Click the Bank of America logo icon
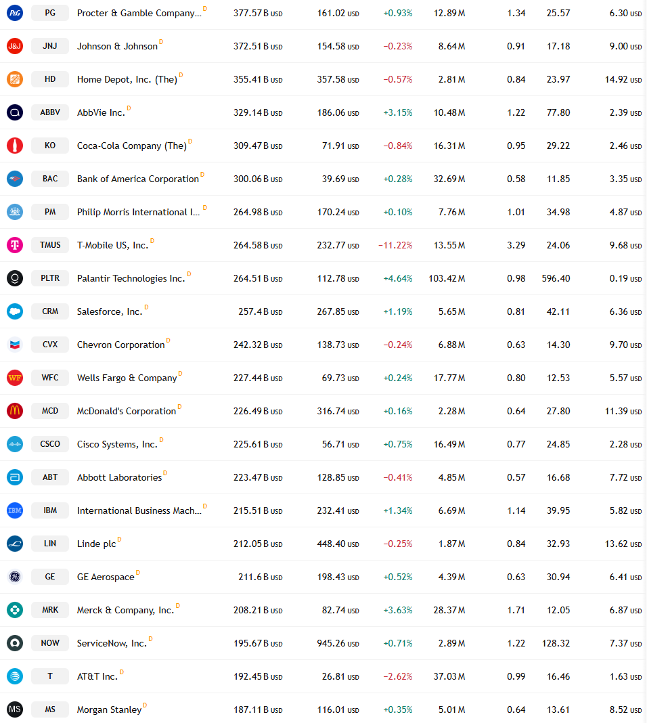The width and height of the screenshot is (647, 723). coord(15,179)
